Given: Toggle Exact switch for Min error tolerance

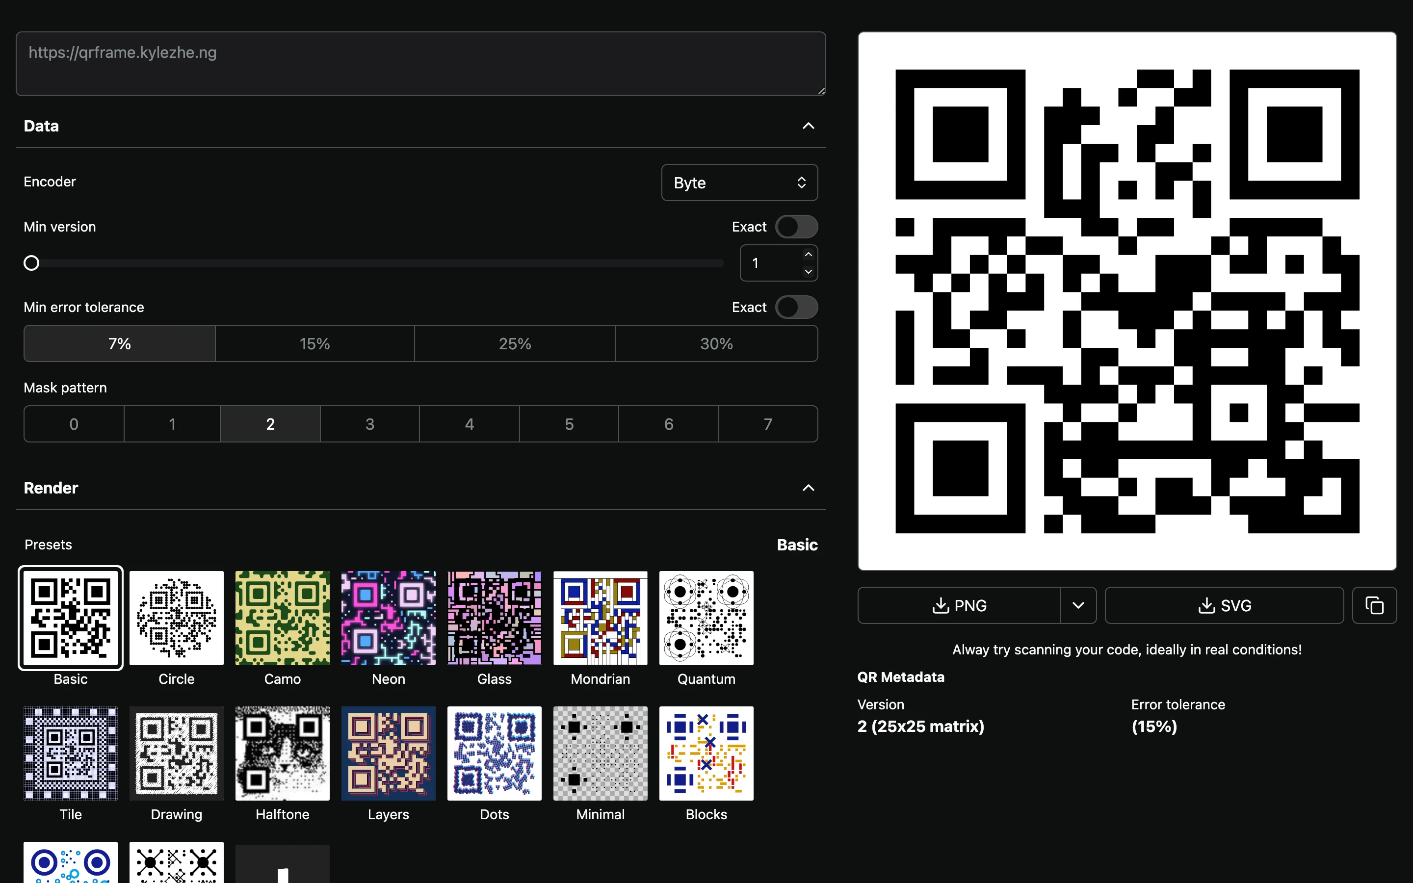Looking at the screenshot, I should coord(796,307).
